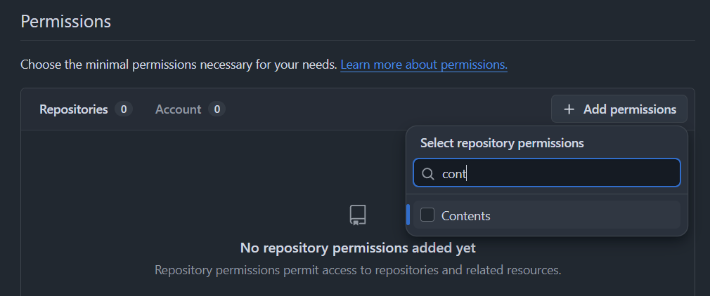Click the repository permissions description text

tap(358, 270)
